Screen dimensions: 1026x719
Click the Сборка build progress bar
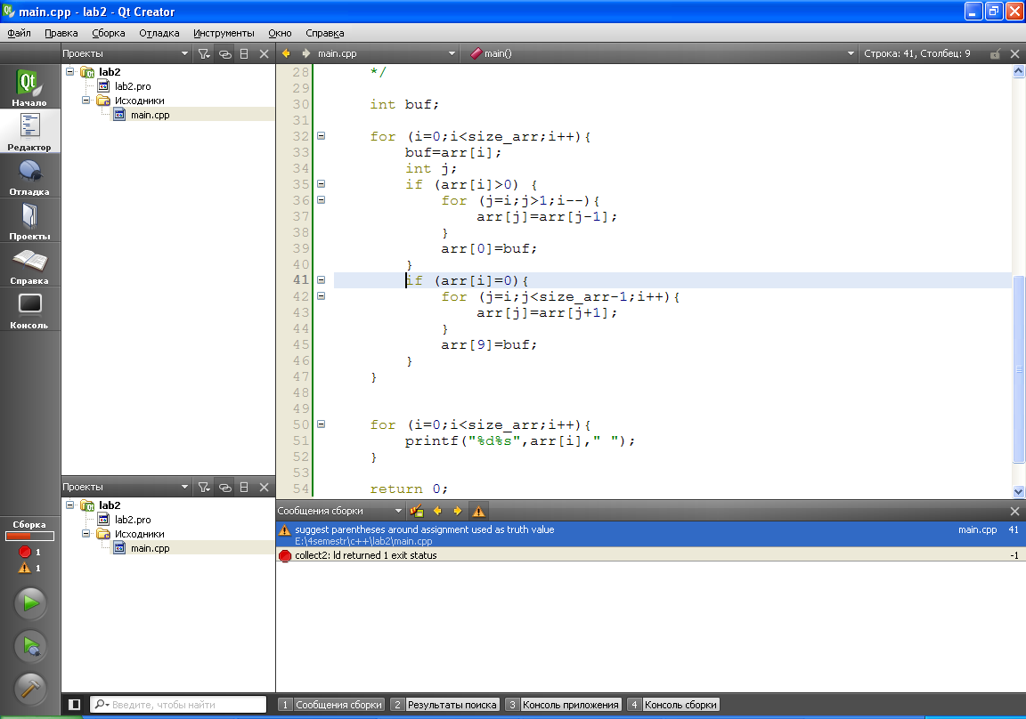point(30,537)
